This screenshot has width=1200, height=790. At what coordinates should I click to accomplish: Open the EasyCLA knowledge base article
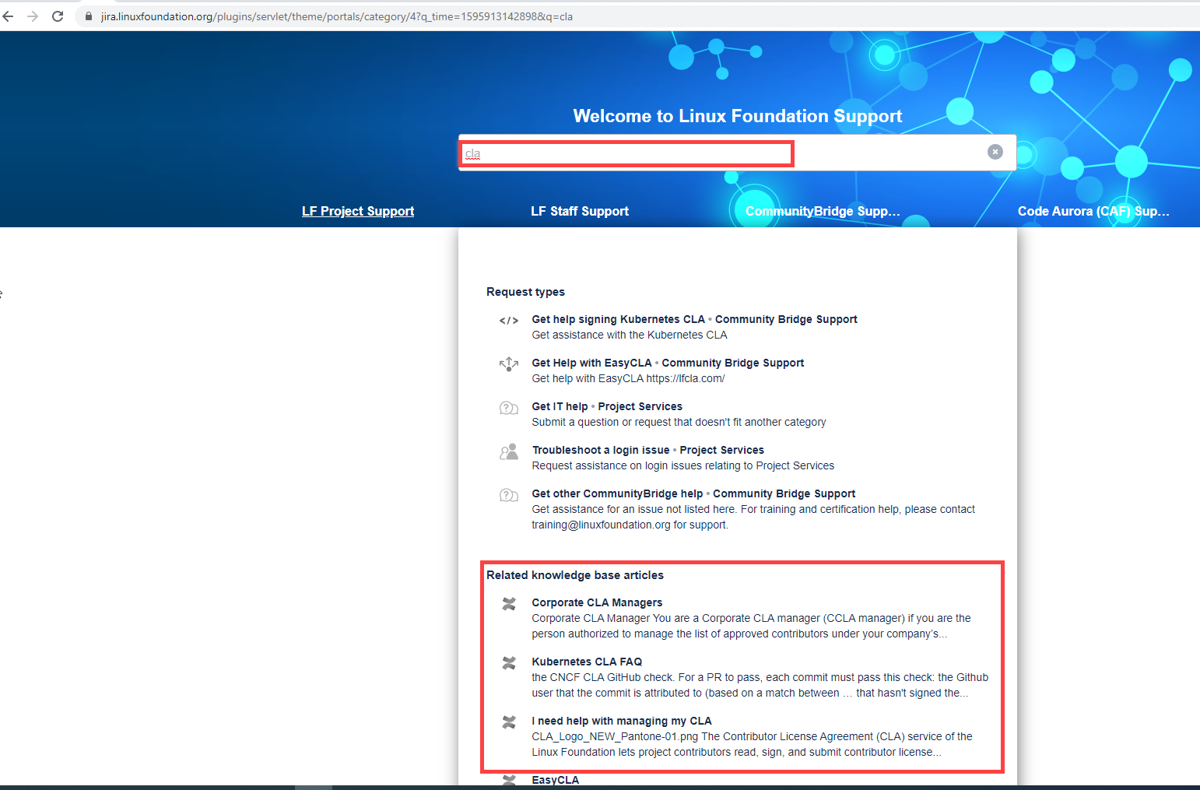(x=555, y=780)
